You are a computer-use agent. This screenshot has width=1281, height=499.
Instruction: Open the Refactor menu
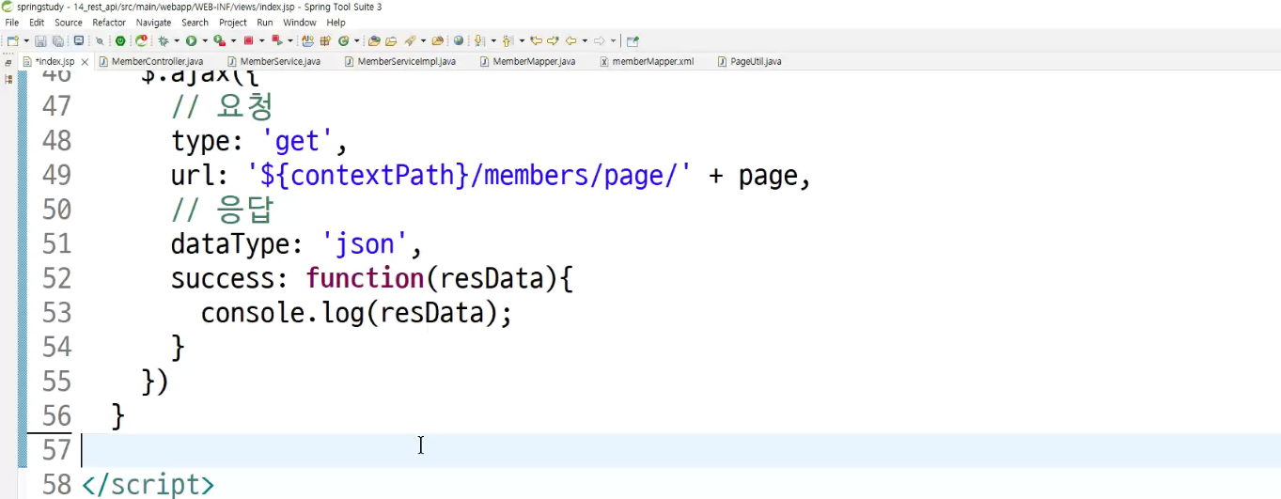109,23
